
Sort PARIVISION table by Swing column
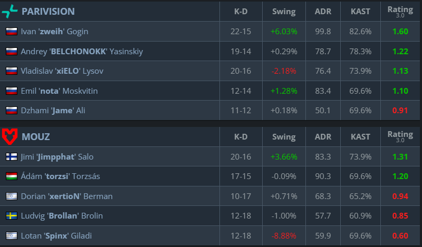tap(284, 12)
